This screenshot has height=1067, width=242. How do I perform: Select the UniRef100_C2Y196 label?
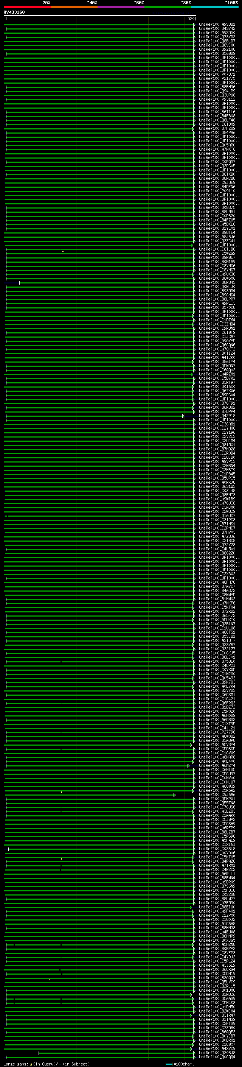pyautogui.click(x=217, y=432)
